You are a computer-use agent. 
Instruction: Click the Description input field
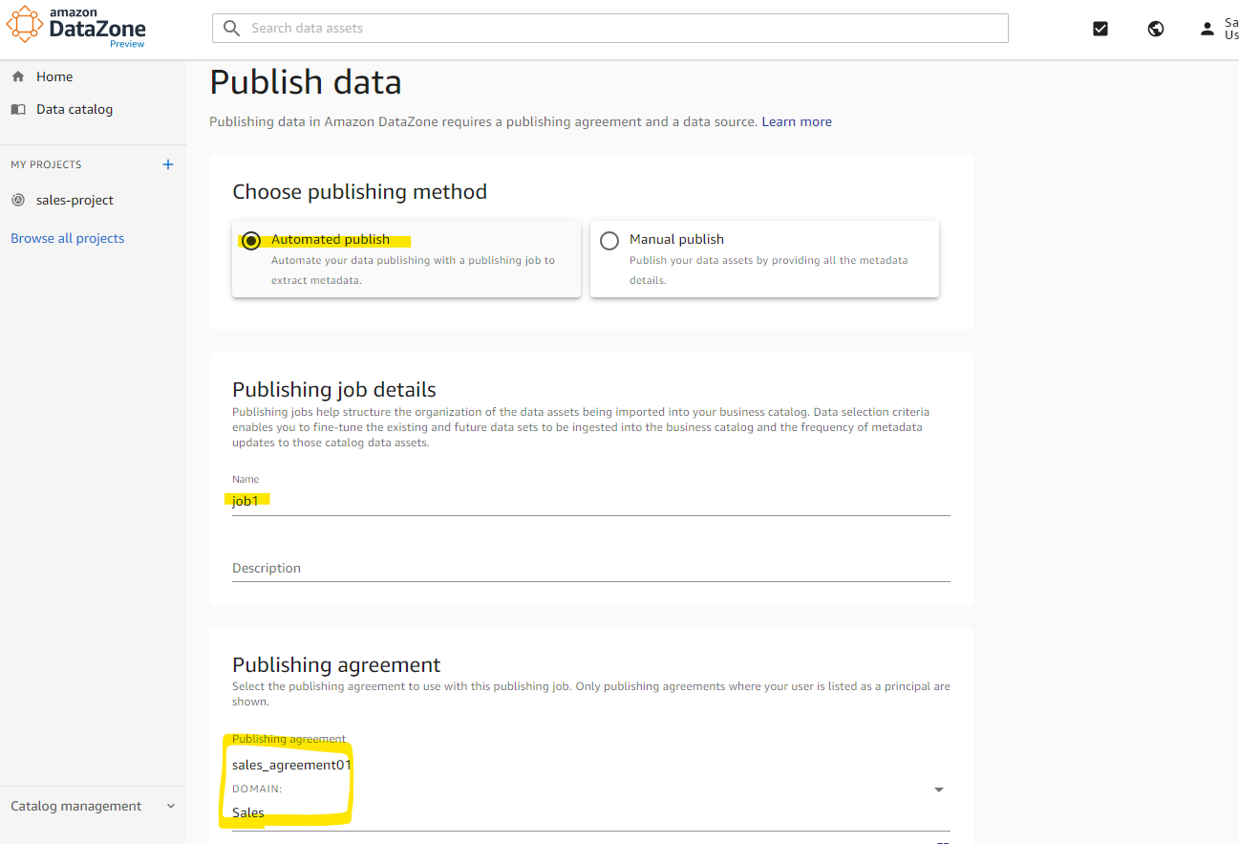tap(591, 568)
